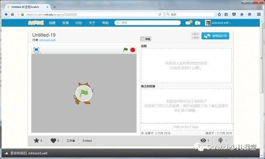Click the 工作室 studio button
Image resolution: width=265 pixels, height=159 pixels.
pos(71,141)
